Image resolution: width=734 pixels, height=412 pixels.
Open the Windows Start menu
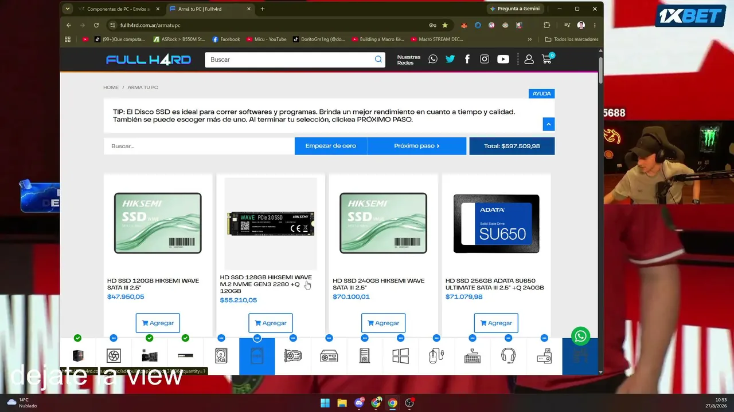(325, 403)
